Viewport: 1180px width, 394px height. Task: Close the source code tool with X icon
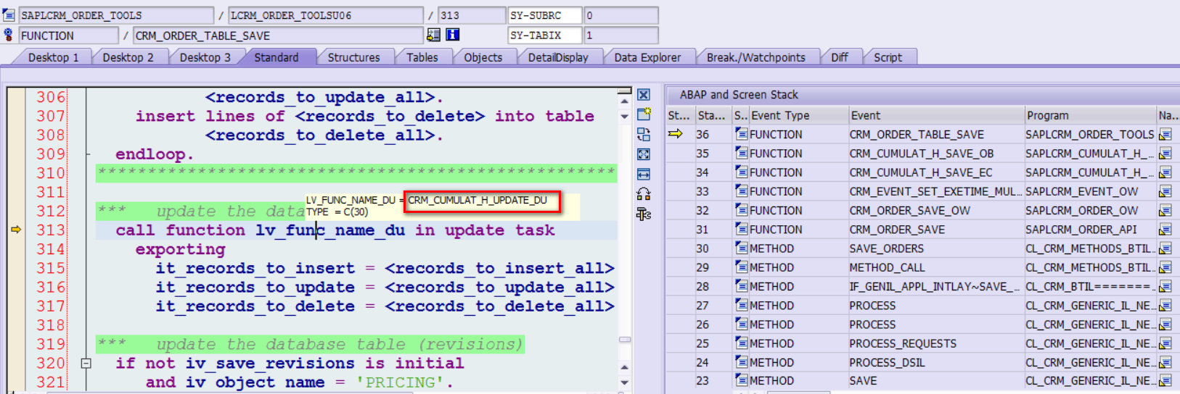644,95
